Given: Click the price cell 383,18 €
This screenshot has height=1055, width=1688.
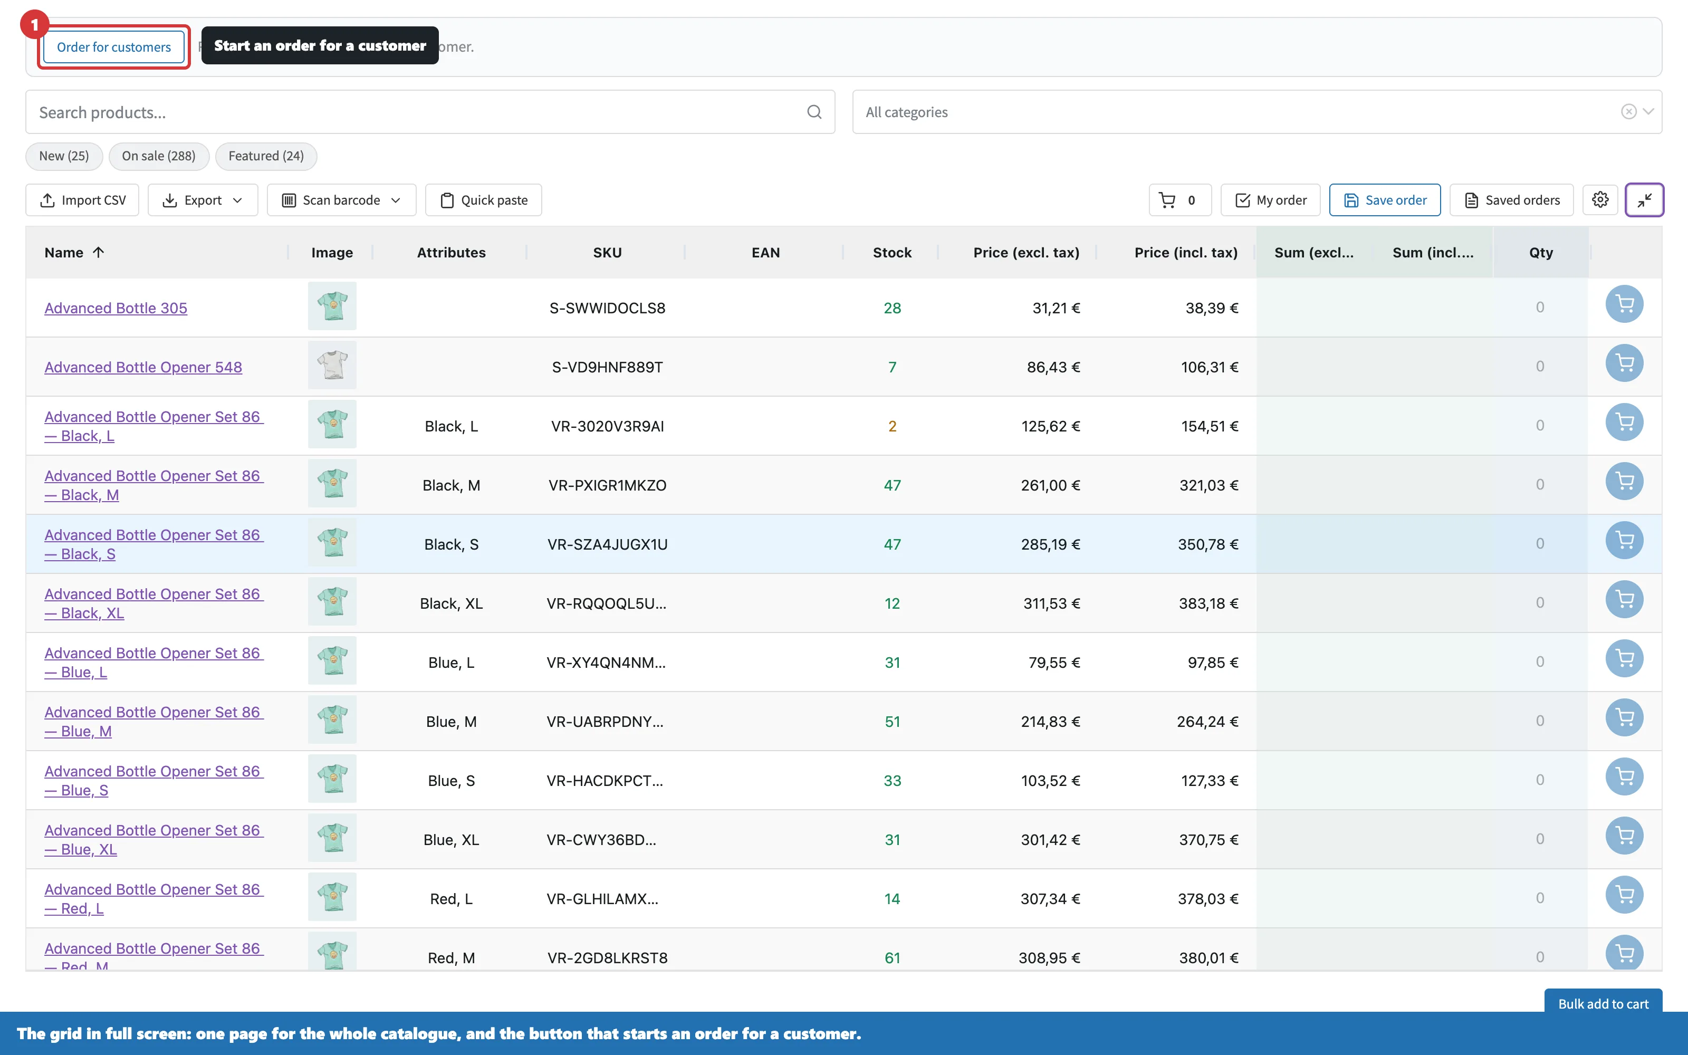Looking at the screenshot, I should (1209, 603).
